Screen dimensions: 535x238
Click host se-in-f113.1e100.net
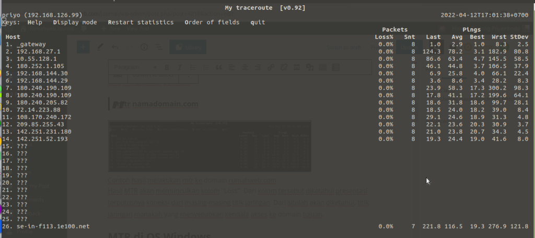(53, 226)
